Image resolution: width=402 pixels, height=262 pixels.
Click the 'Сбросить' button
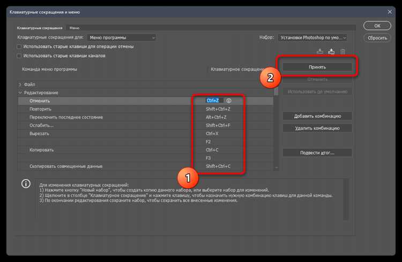point(377,38)
